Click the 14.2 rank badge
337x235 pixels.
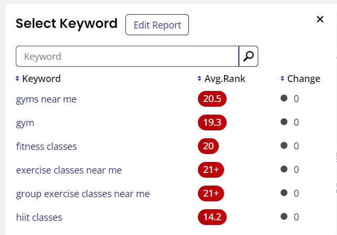(212, 217)
